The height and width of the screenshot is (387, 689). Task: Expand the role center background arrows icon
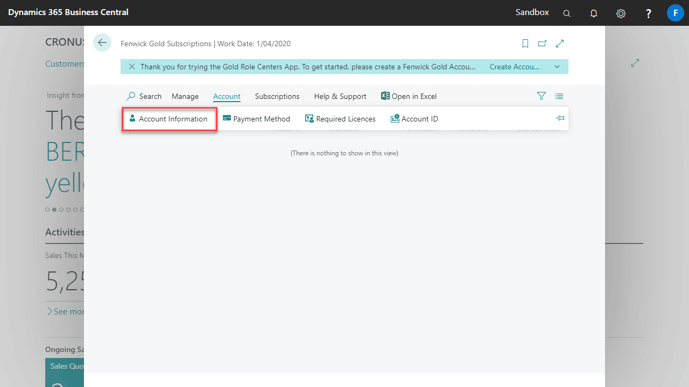click(x=635, y=63)
